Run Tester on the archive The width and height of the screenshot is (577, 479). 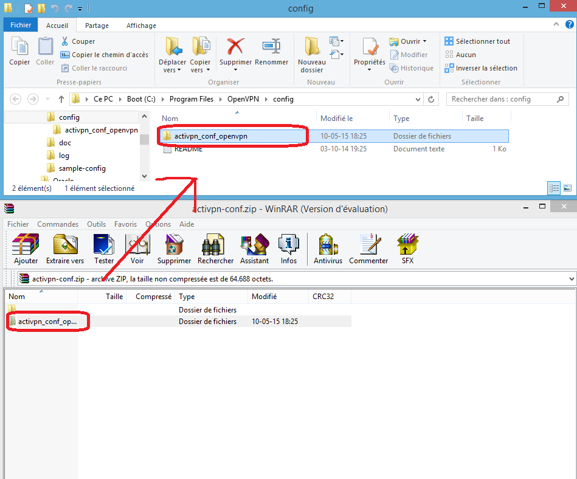(104, 245)
